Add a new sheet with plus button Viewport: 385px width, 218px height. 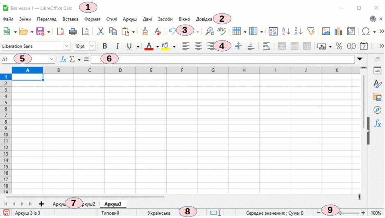(x=41, y=204)
